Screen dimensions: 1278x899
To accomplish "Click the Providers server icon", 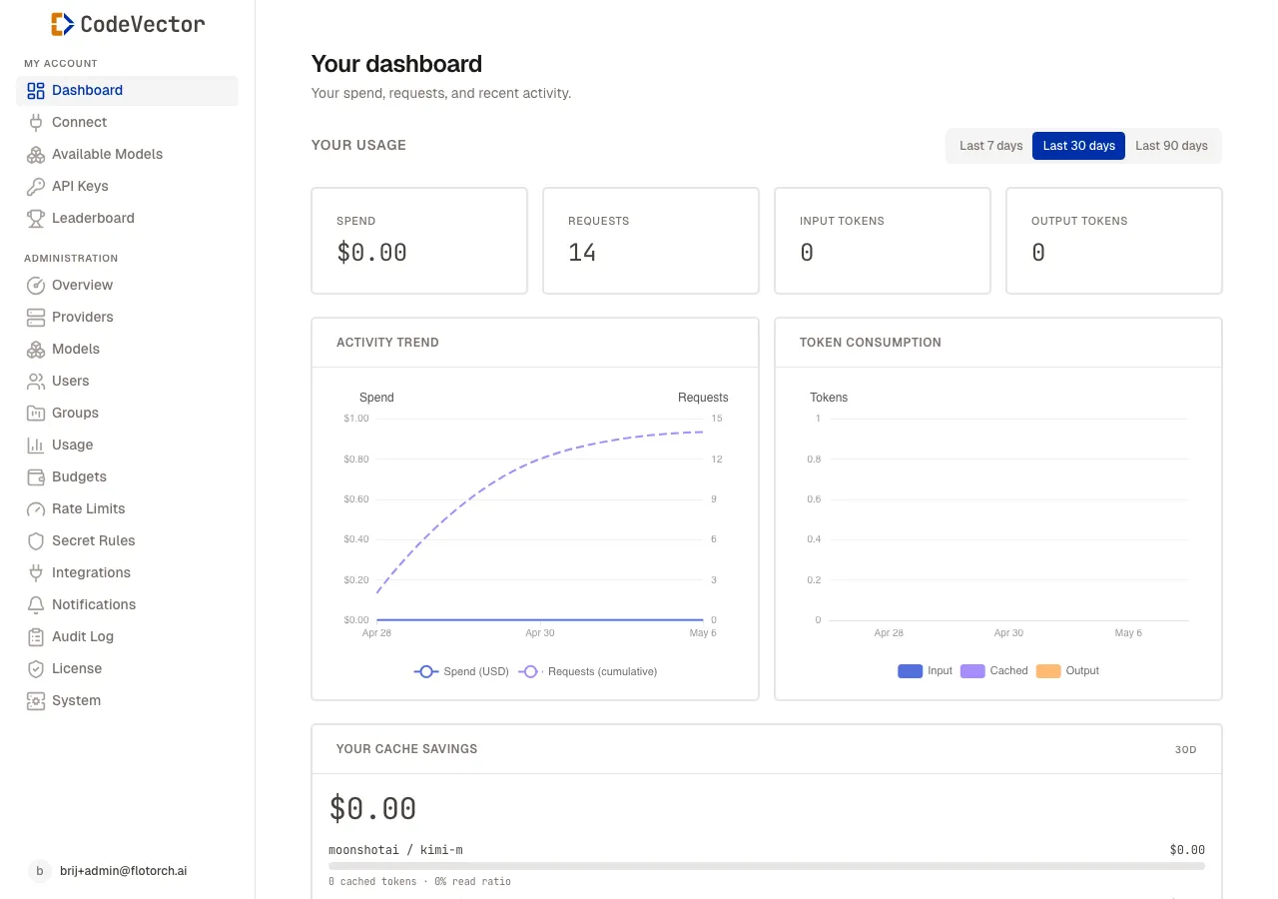I will [x=36, y=318].
